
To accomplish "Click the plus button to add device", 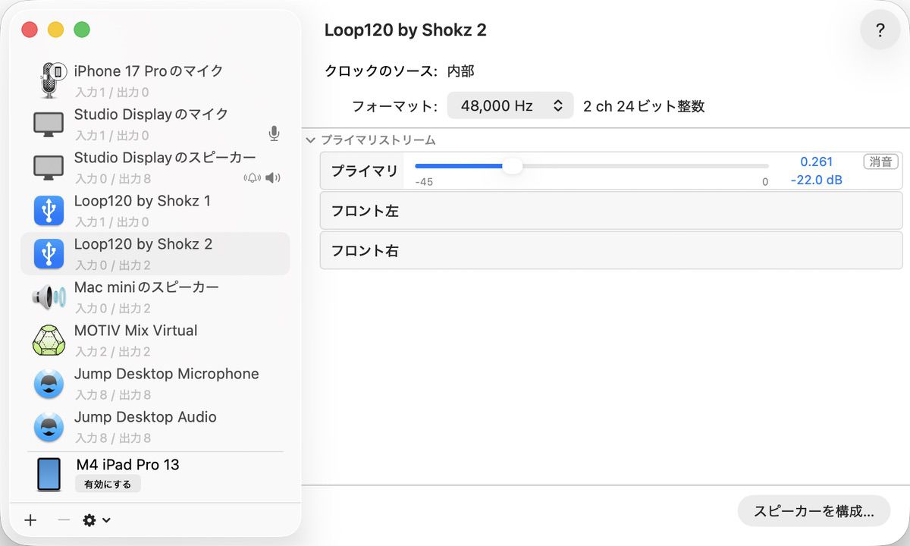I will pos(30,520).
